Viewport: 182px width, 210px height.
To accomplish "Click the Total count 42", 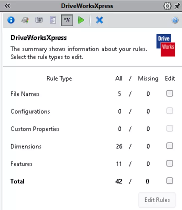I will (x=119, y=181).
